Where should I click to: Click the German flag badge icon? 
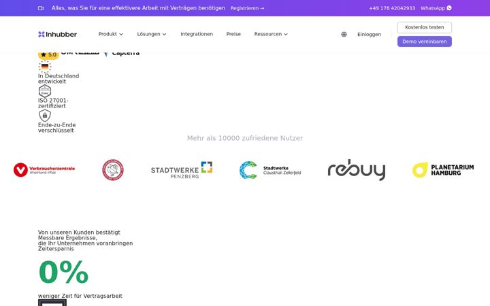pyautogui.click(x=45, y=67)
